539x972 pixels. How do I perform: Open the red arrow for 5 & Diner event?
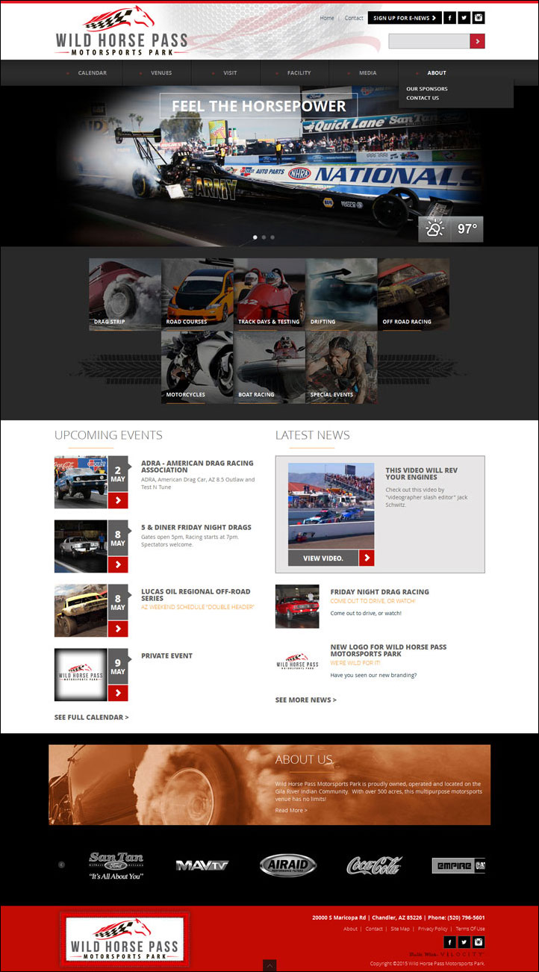pos(118,564)
